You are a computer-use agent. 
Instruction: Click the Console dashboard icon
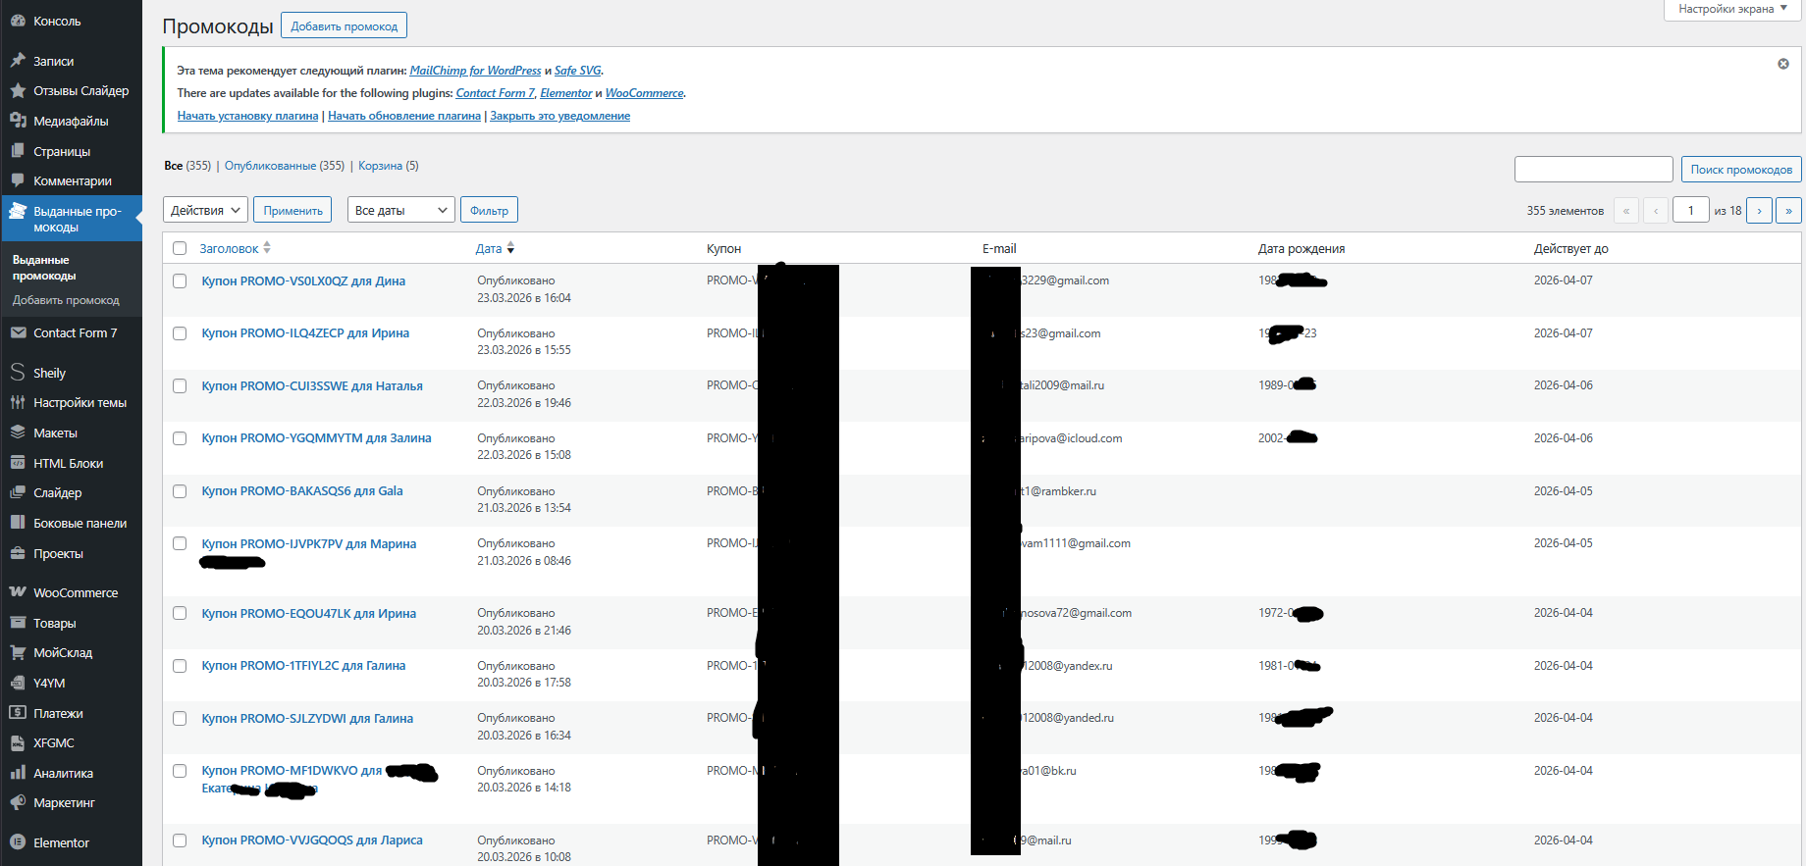(x=18, y=21)
